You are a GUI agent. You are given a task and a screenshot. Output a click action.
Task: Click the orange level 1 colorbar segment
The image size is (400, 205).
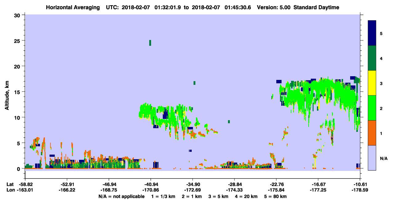[372, 133]
